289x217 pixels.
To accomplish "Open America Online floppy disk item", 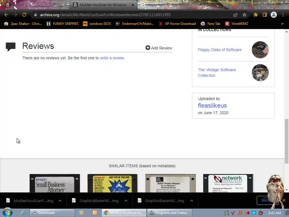I will (112, 183).
